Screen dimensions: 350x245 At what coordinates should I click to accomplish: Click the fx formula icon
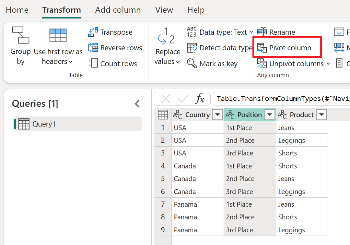(200, 99)
